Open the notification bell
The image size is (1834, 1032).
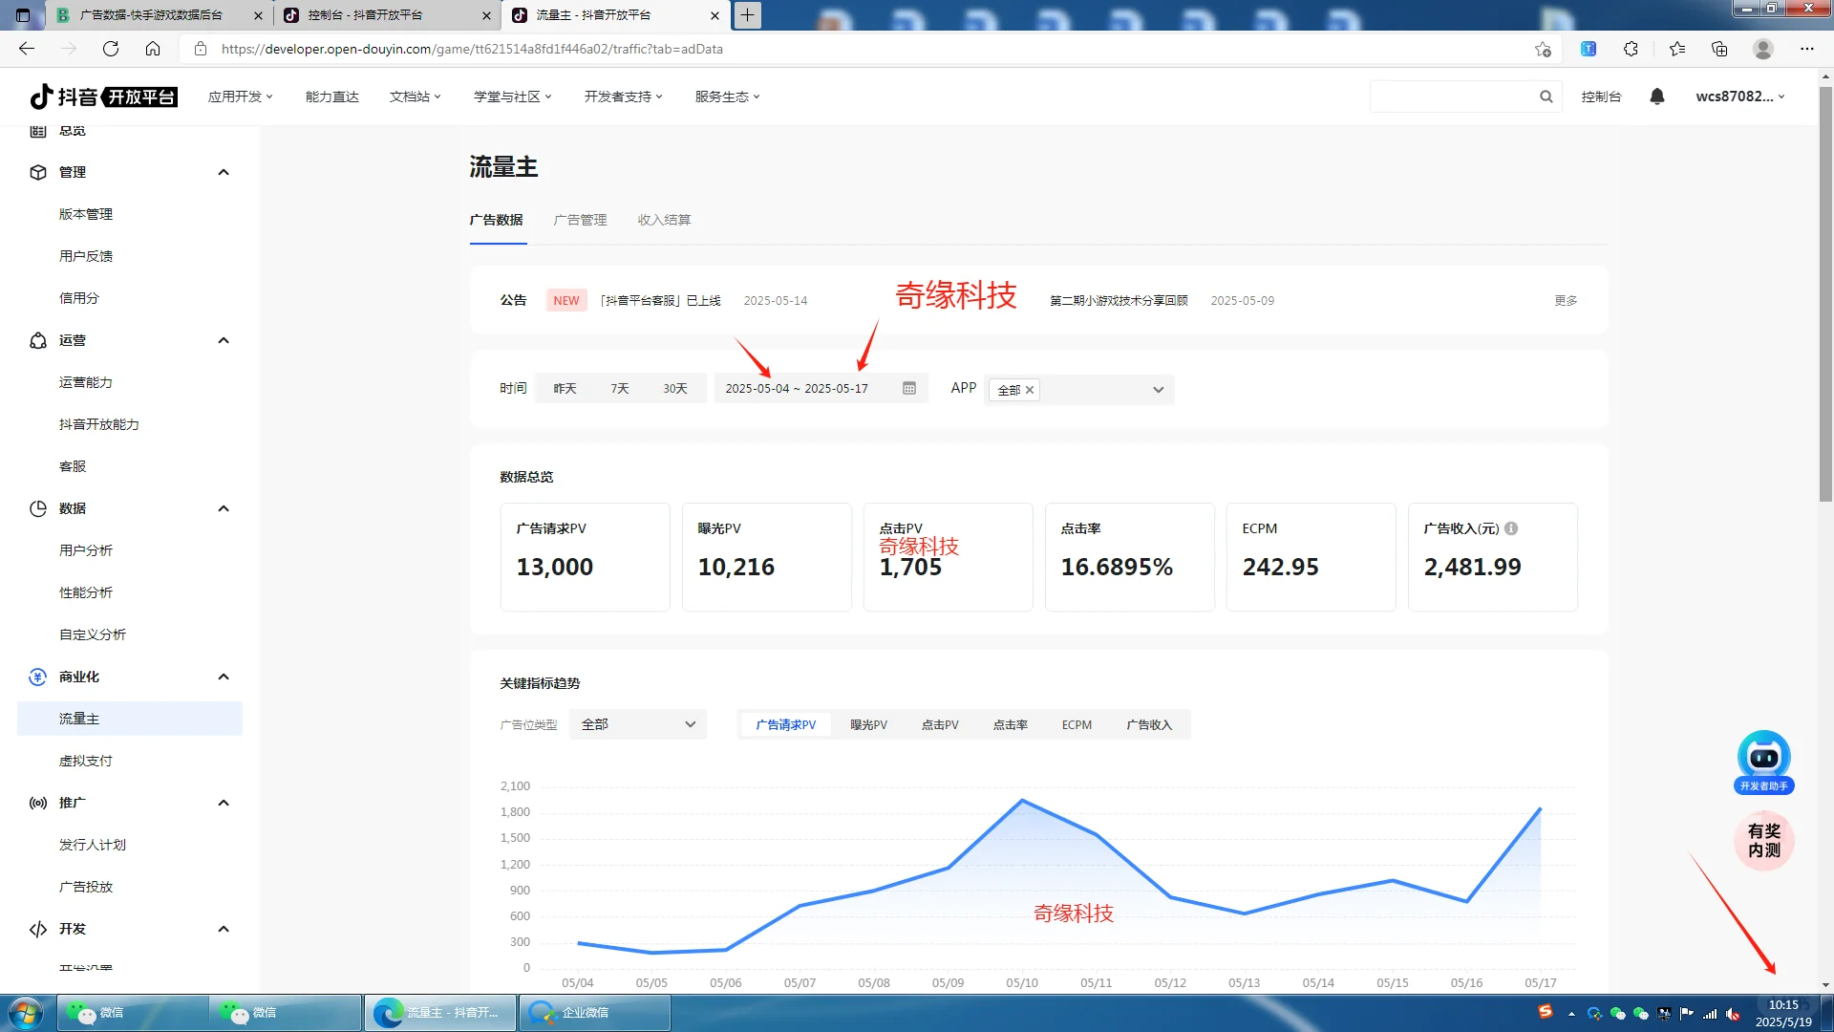tap(1656, 96)
